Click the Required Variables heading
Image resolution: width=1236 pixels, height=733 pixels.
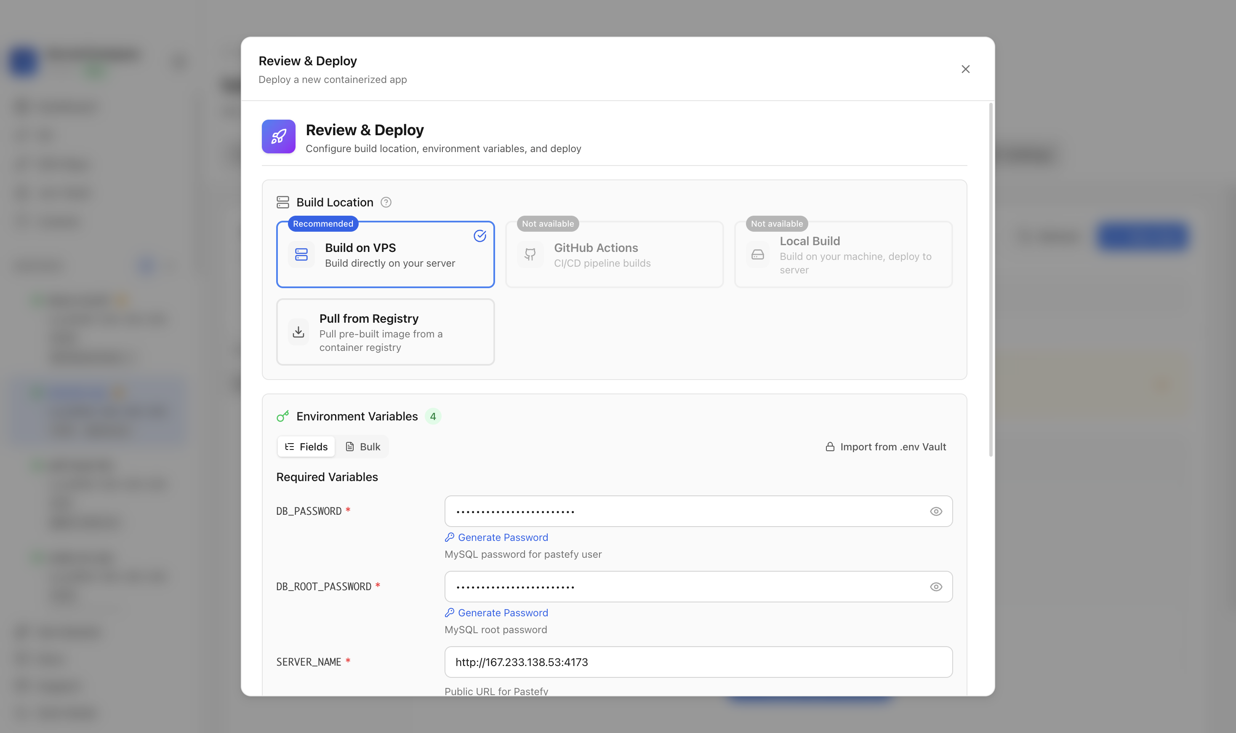click(x=327, y=477)
